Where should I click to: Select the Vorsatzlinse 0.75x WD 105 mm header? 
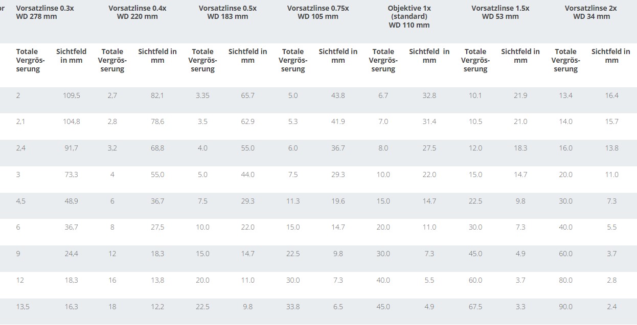(317, 12)
